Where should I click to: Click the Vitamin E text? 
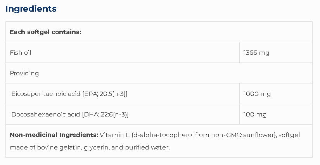pyautogui.click(x=114, y=135)
